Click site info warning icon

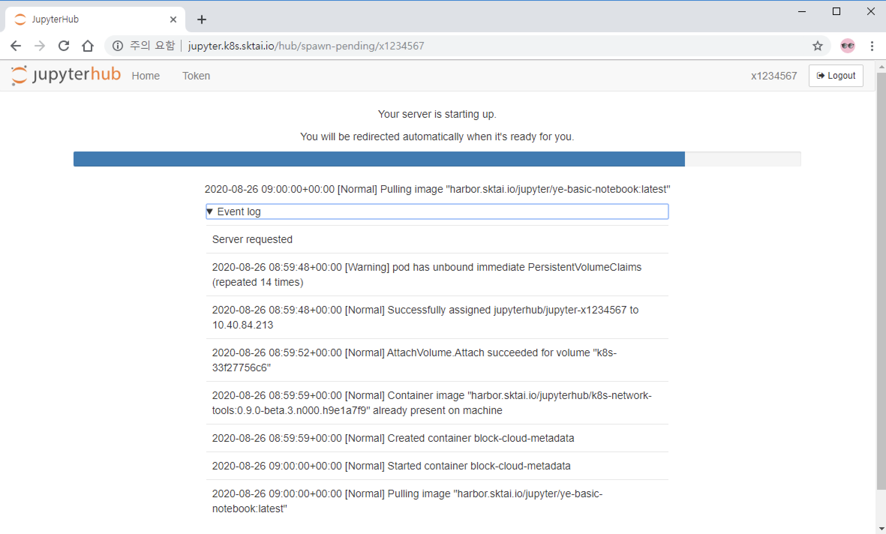pyautogui.click(x=118, y=46)
